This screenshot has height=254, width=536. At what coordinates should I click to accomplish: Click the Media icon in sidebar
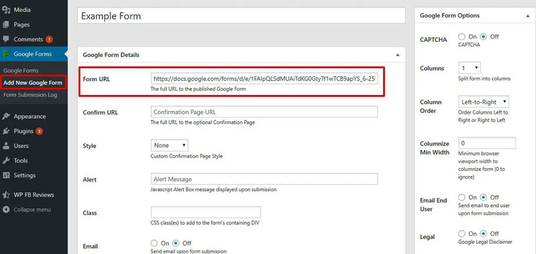6,10
